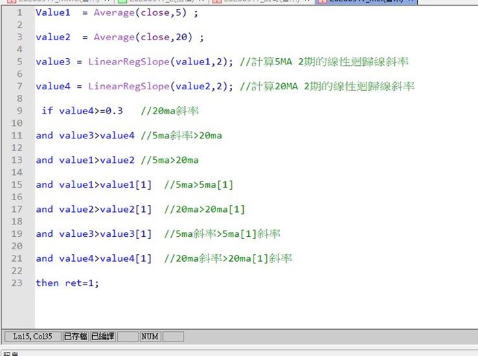Click the comment '//20ma斜率' on line 9

point(170,111)
